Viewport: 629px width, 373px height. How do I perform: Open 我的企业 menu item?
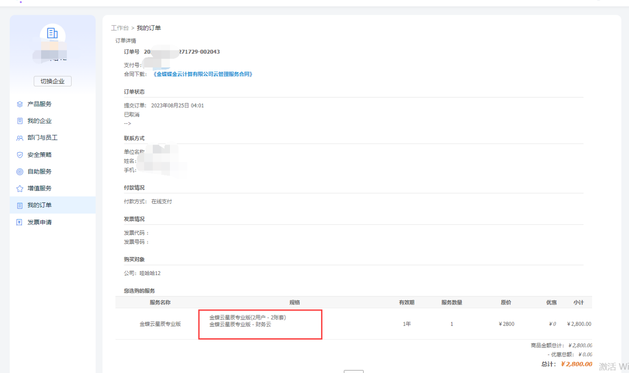53,121
